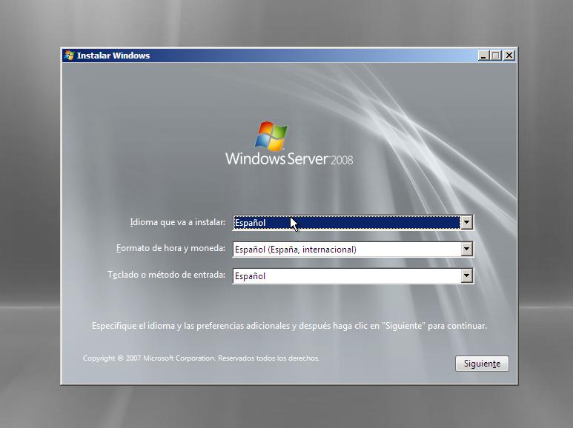Click the Microsoft Corporation copyright notice
This screenshot has width=573, height=428.
[x=201, y=358]
